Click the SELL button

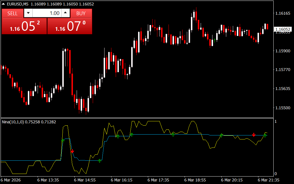[12, 13]
